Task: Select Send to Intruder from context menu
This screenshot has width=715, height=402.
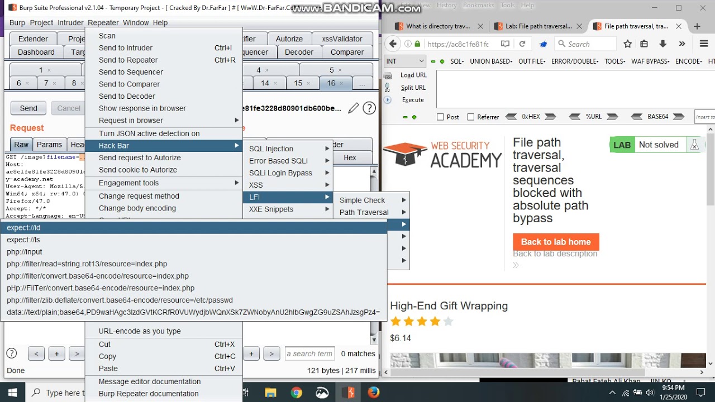Action: (x=164, y=47)
